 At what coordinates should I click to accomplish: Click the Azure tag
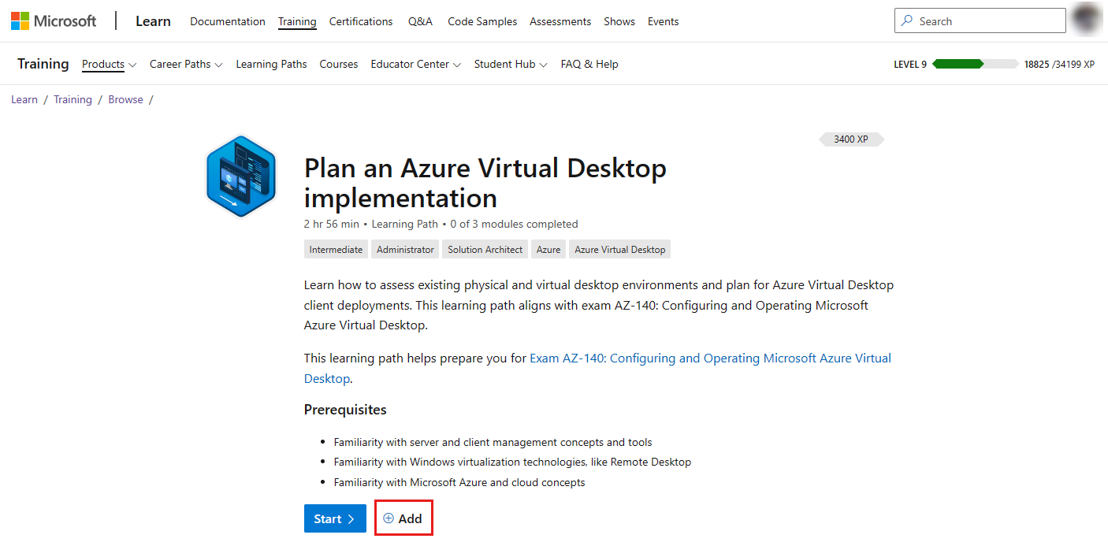548,250
